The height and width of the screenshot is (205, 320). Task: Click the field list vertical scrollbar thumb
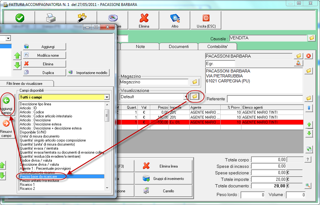107,116
